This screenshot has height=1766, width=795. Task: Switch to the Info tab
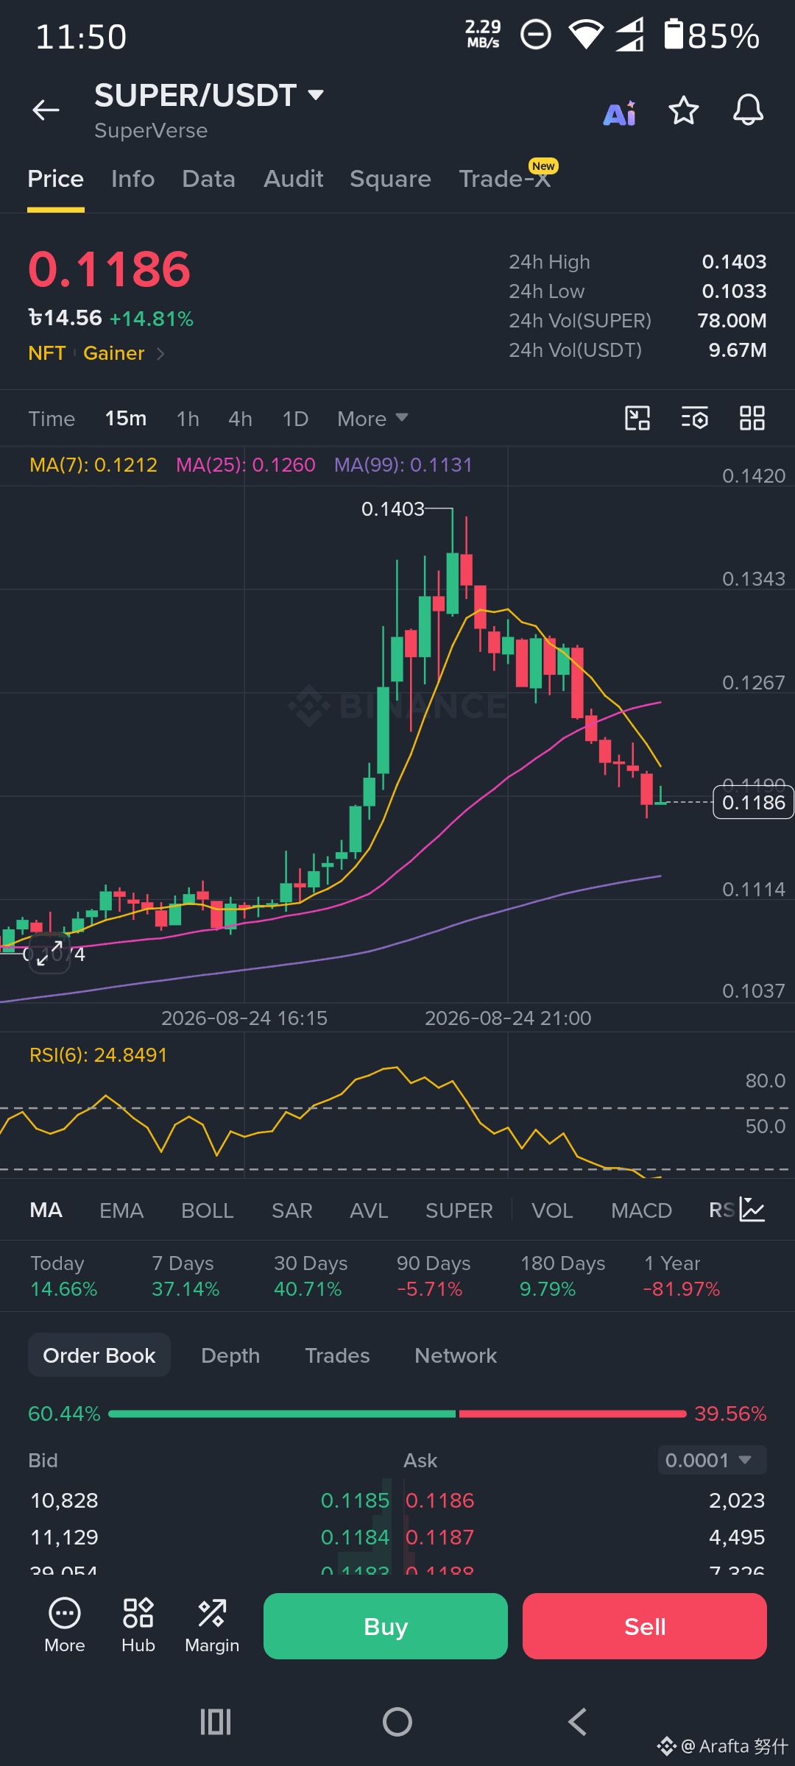(x=133, y=179)
